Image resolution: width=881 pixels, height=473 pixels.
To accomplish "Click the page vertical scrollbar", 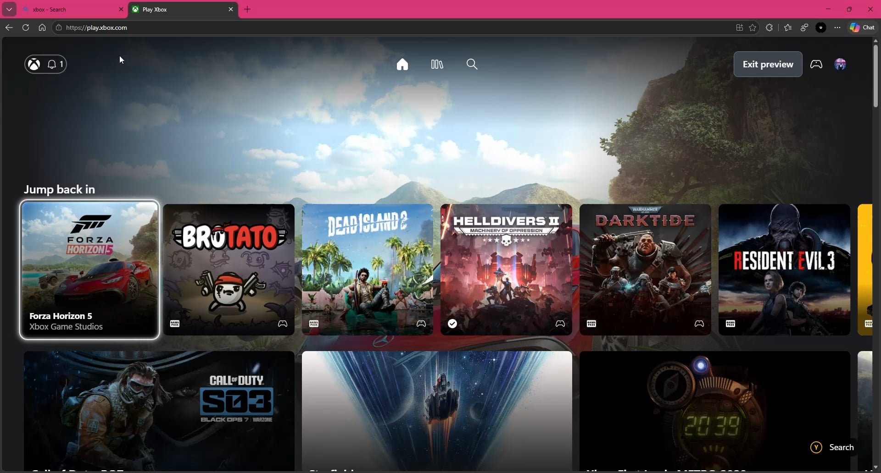I will coord(875,76).
